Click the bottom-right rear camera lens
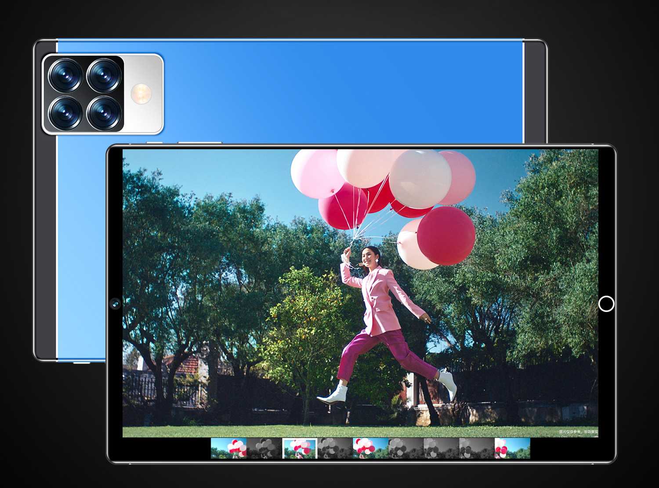Viewport: 659px width, 488px height. tap(104, 113)
